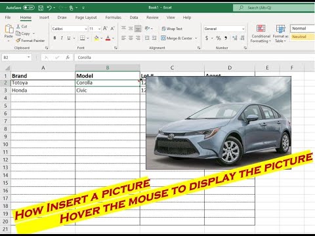315x236 pixels.
Task: Click the formula bar showing Corolla
Action: point(194,58)
